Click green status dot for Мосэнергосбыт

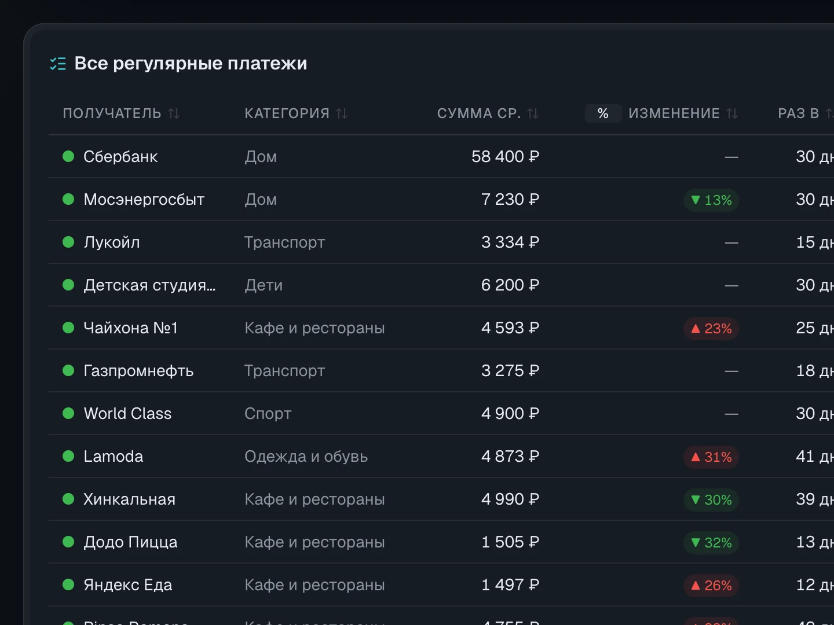coord(68,199)
